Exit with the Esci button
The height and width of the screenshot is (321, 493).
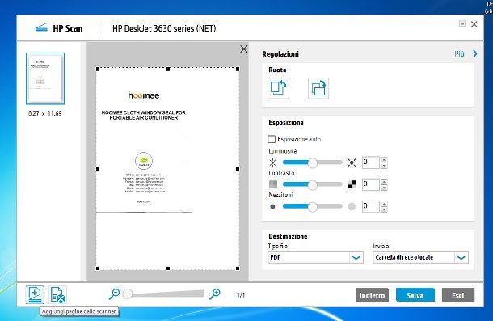pos(458,295)
